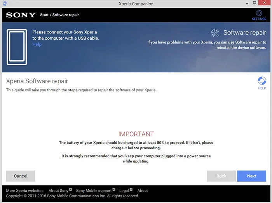Click the 'keep your computer plugged' recommendation text

click(136, 159)
